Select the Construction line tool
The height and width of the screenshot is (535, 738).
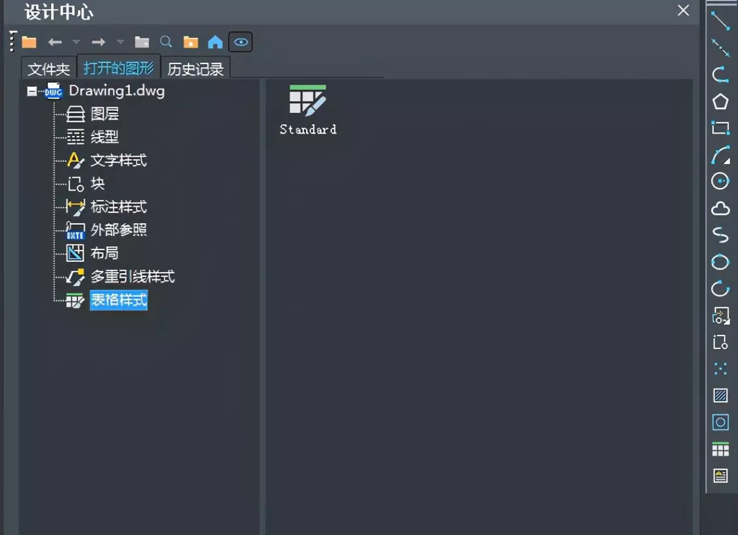pos(720,48)
